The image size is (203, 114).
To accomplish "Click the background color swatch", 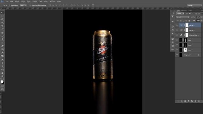I will [3, 83].
